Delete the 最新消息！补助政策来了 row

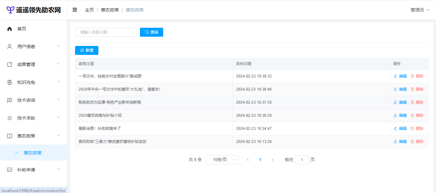coord(417,129)
